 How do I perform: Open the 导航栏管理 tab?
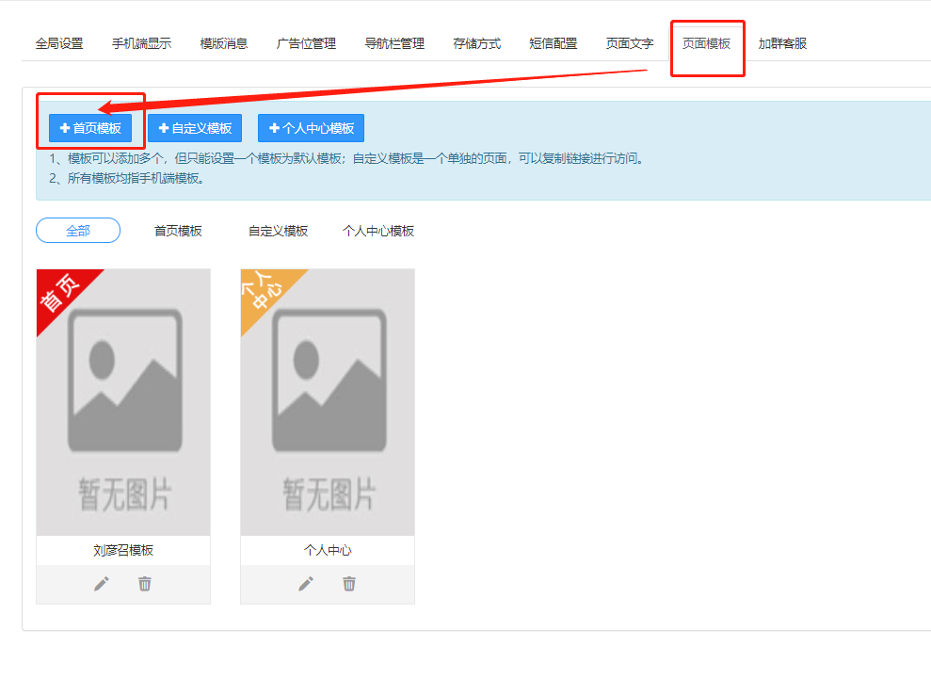pos(394,43)
